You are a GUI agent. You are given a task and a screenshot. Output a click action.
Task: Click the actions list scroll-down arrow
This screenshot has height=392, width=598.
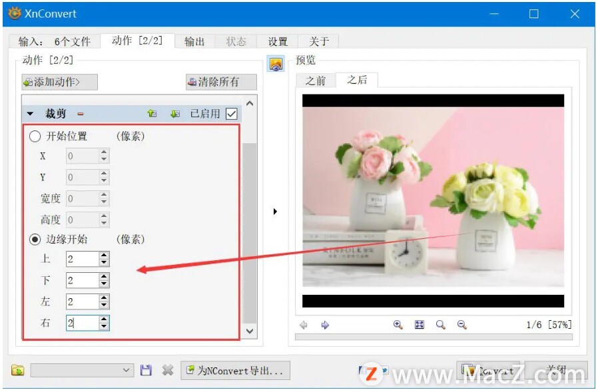[x=250, y=331]
